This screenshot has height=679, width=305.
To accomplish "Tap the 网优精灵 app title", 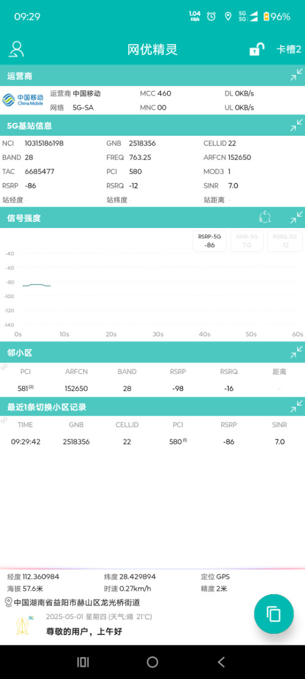I will coord(152,50).
